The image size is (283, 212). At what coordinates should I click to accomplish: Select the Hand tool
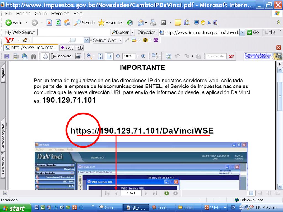coord(45,56)
